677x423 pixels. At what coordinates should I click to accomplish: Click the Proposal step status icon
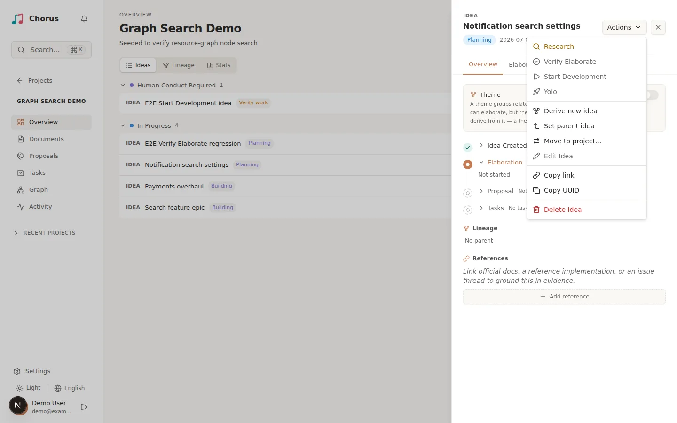pos(468,193)
